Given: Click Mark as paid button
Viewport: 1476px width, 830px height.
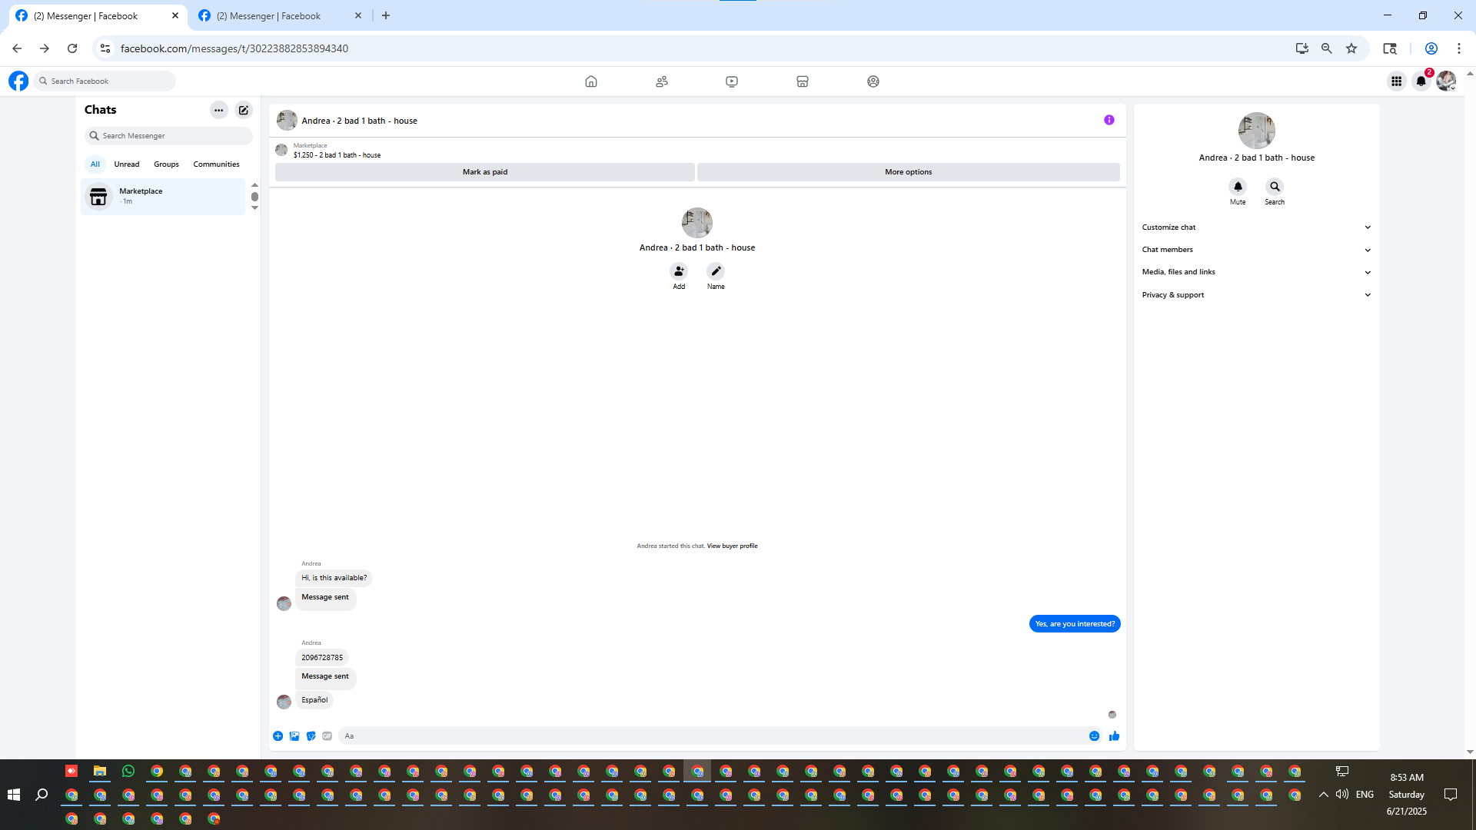Looking at the screenshot, I should point(484,172).
